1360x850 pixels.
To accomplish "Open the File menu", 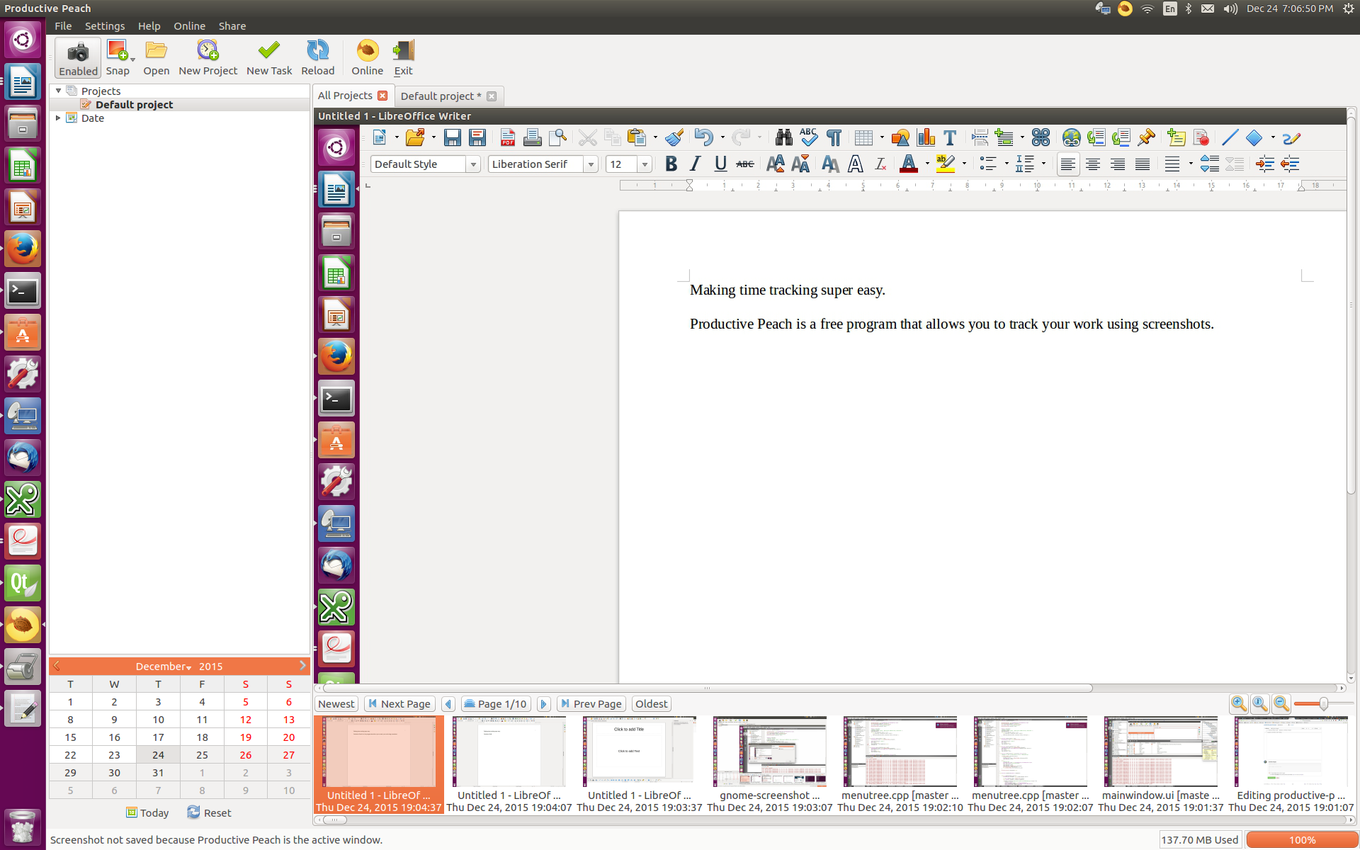I will click(x=63, y=26).
